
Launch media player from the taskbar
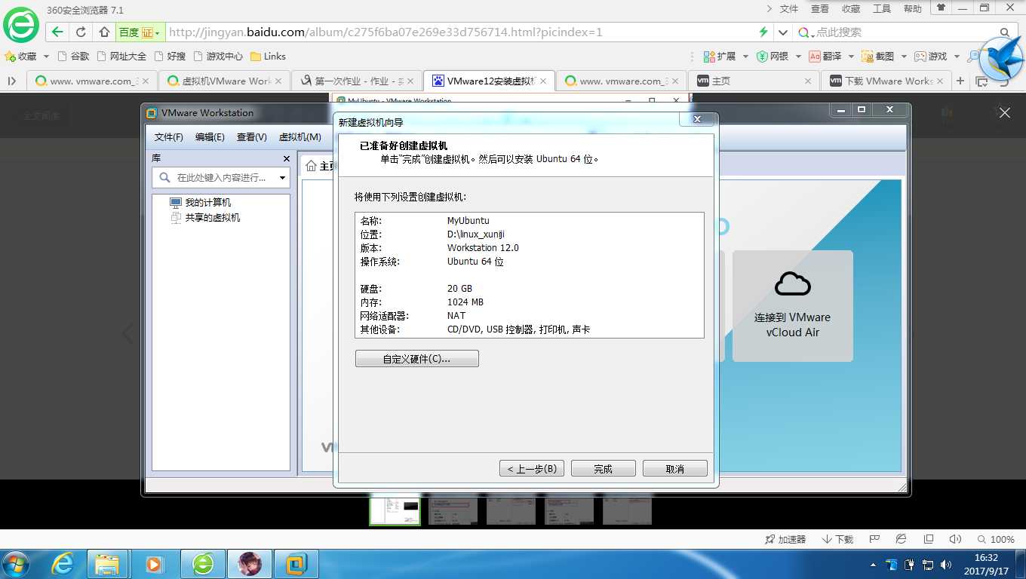pos(154,564)
